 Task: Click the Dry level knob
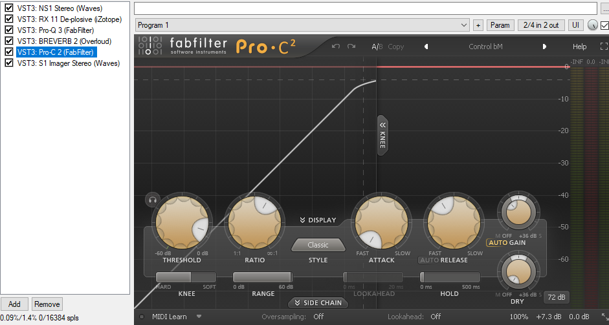pos(518,271)
